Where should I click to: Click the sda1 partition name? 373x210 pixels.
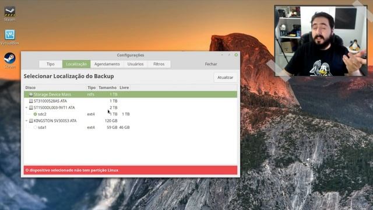point(42,128)
